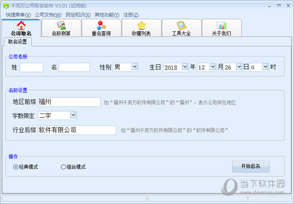The width and height of the screenshot is (294, 204).
Task: Click the clipboard icon for 工具大全
Action: click(x=181, y=26)
